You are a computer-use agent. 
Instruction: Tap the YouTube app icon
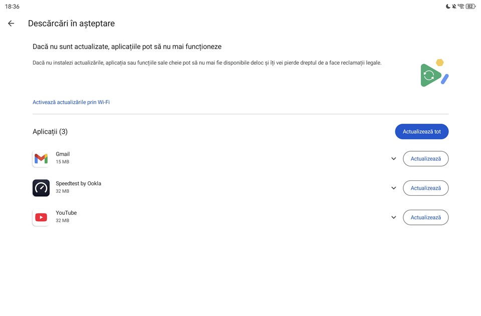click(x=41, y=217)
